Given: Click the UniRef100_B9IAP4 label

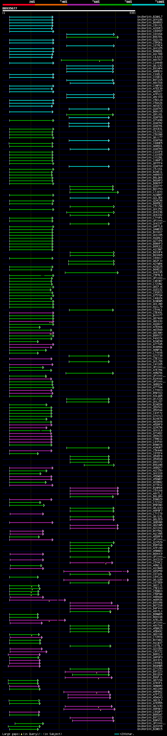Looking at the screenshot, I should click(x=150, y=69).
